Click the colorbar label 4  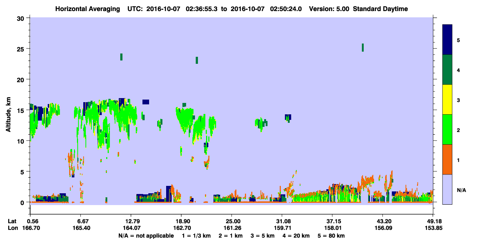point(458,70)
